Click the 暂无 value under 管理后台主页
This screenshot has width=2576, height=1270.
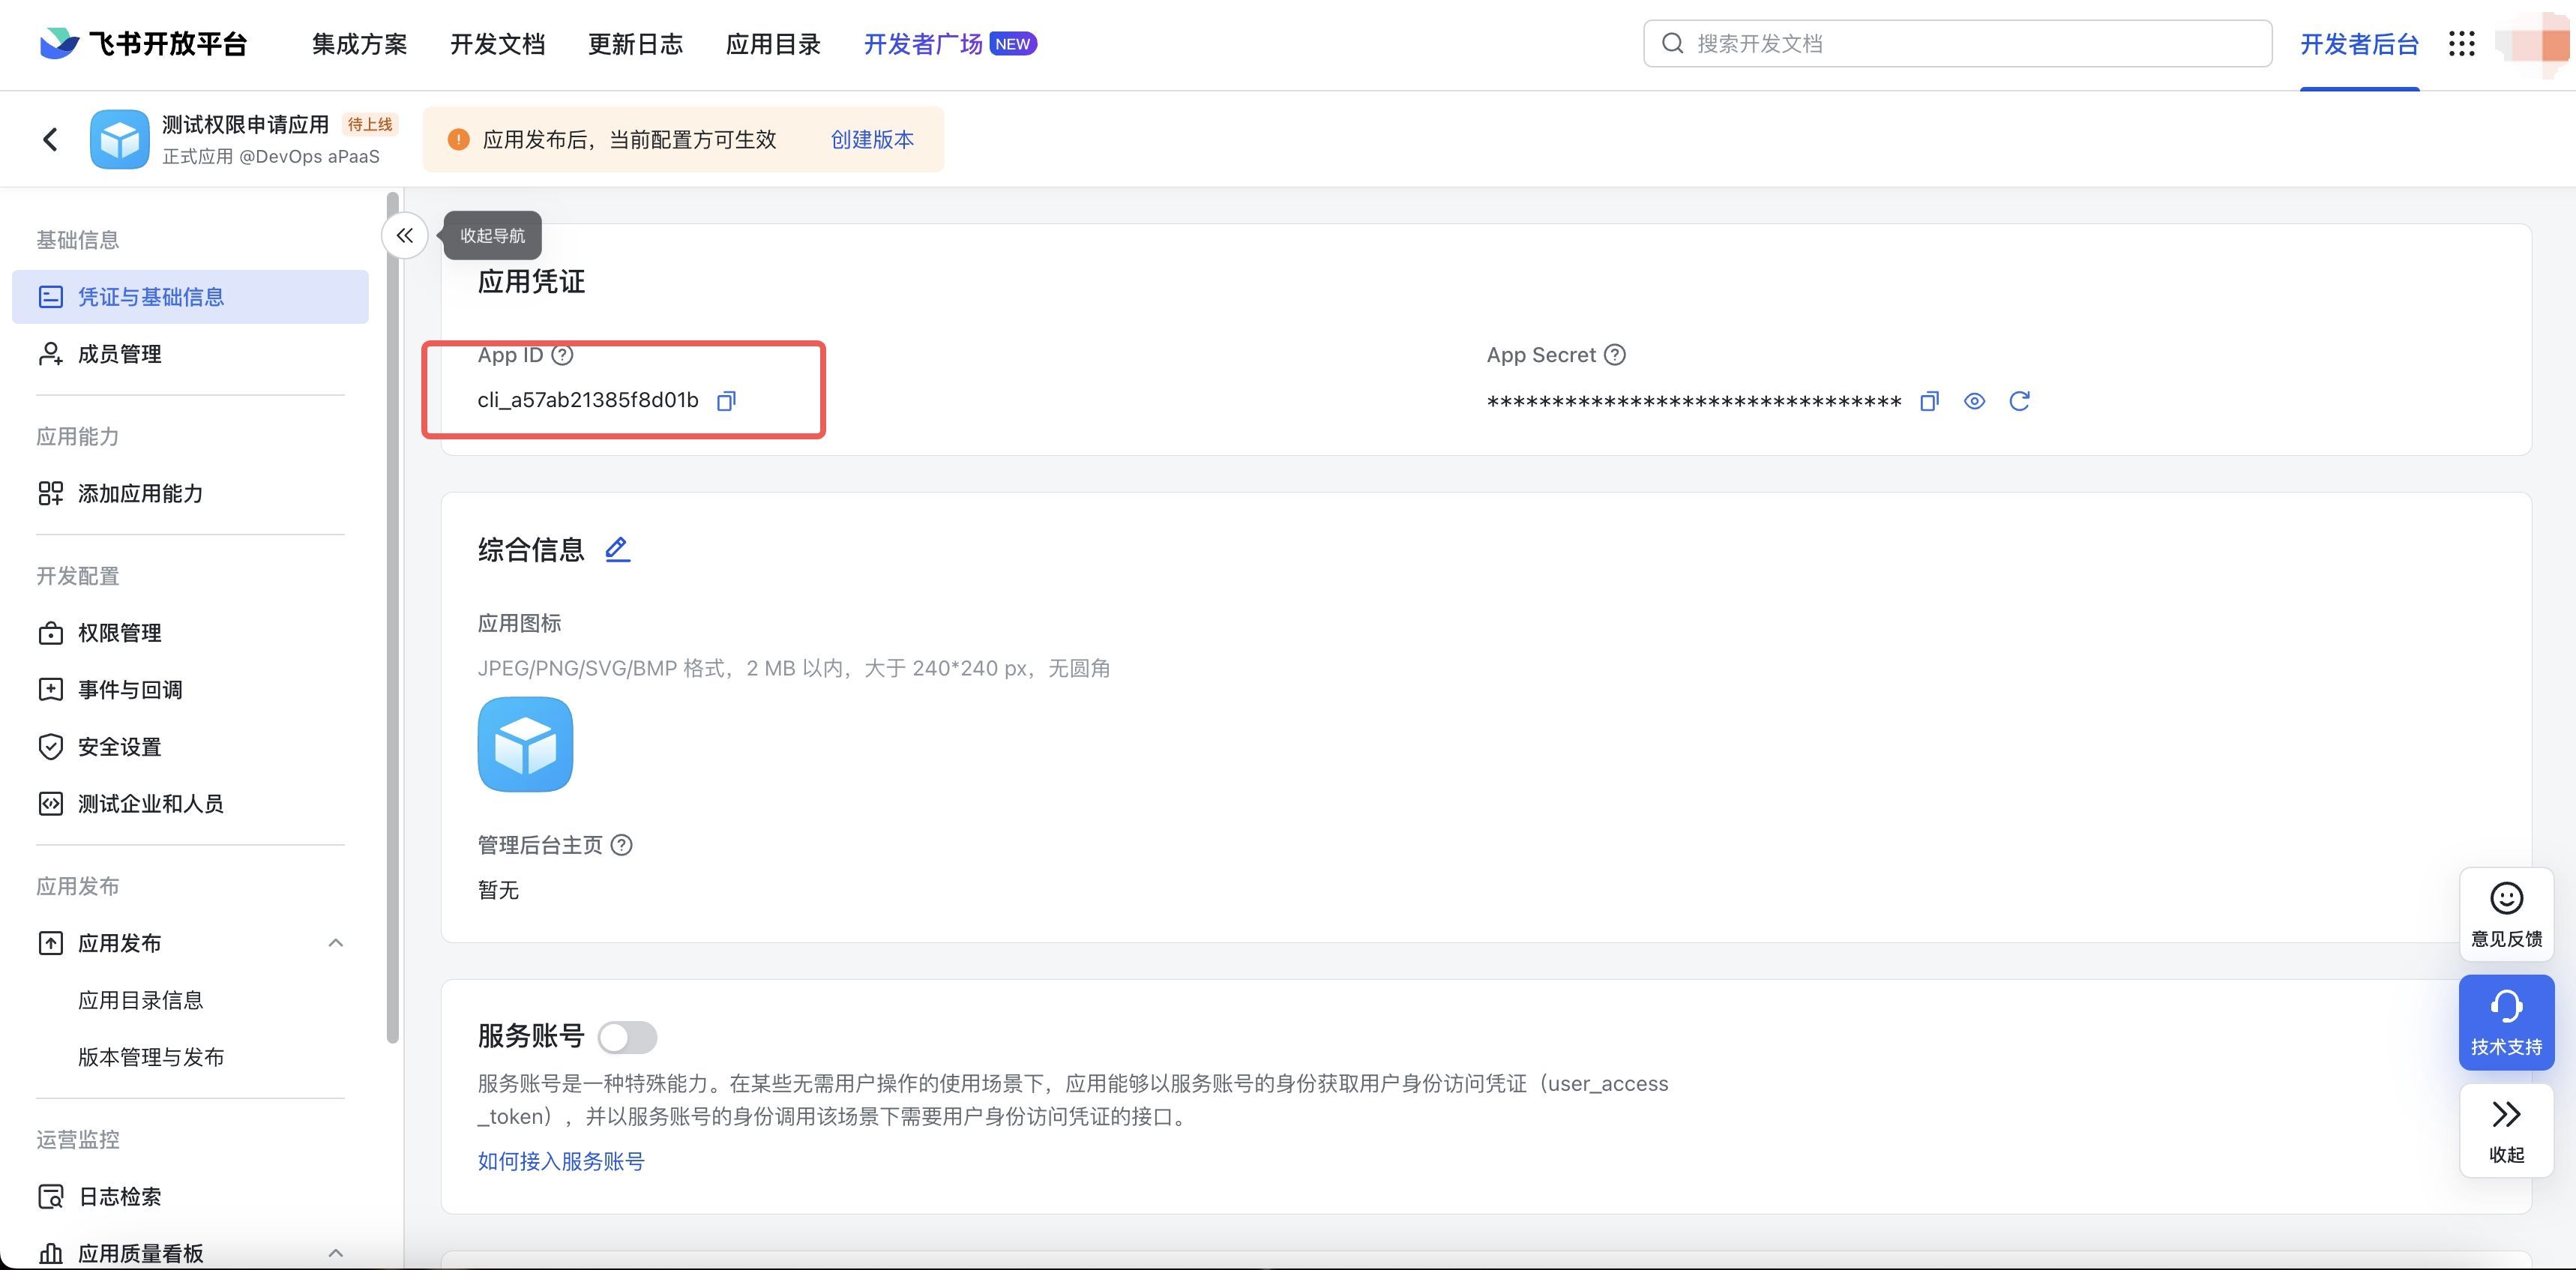(x=498, y=890)
